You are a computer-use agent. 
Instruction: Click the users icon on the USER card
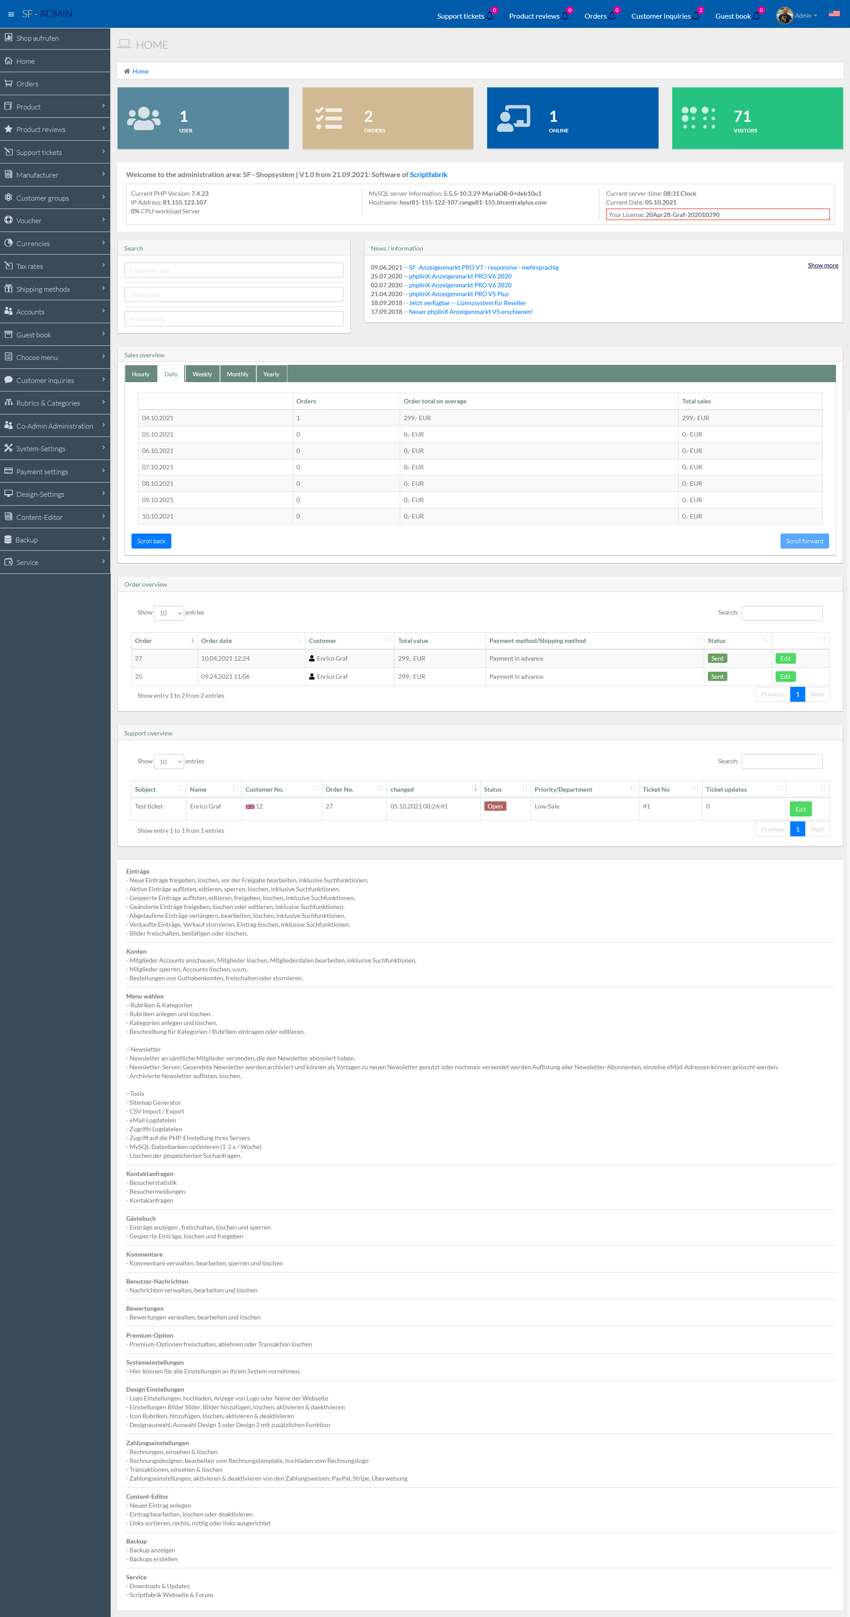(x=144, y=119)
